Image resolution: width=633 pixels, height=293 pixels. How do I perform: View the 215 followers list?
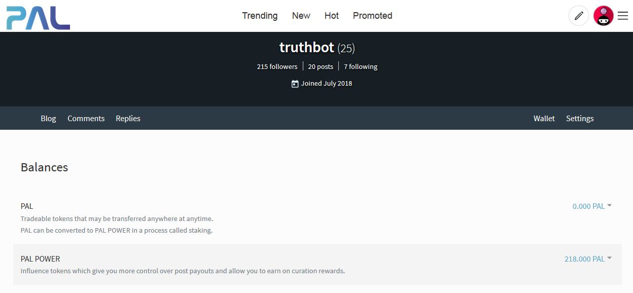click(x=277, y=66)
